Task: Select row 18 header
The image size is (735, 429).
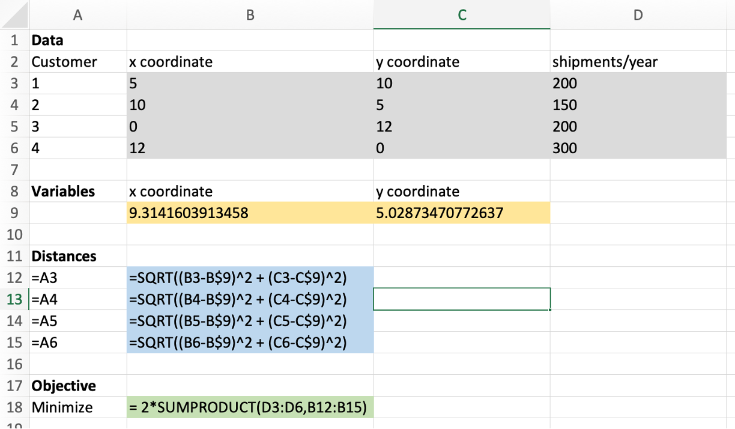Action: [14, 407]
